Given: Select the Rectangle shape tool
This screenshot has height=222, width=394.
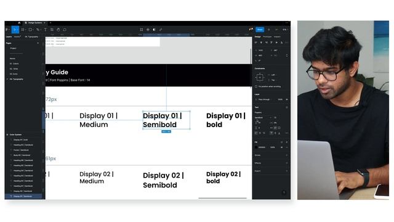Looking at the screenshot, I should coord(30,30).
